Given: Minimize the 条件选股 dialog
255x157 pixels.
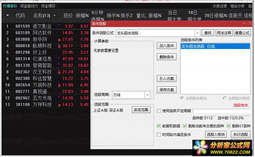Looking at the screenshot, I should coord(244,24).
